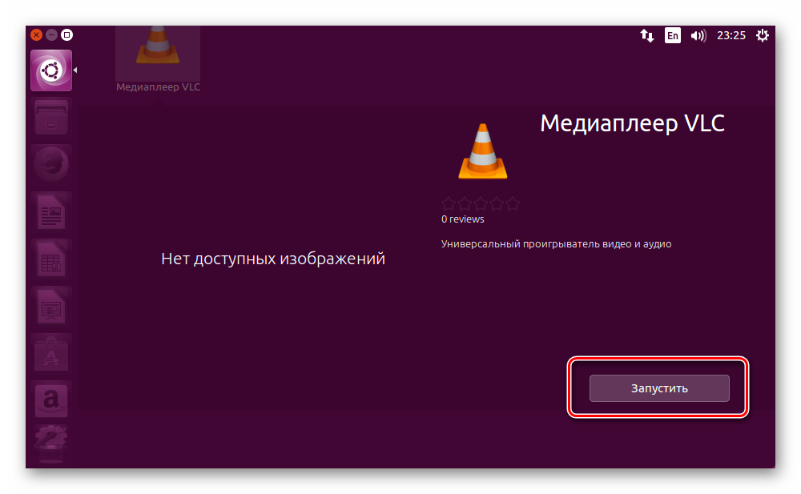Click the Универсальный проигрыватель видео и аудио description
This screenshot has height=494, width=801.
pos(557,244)
